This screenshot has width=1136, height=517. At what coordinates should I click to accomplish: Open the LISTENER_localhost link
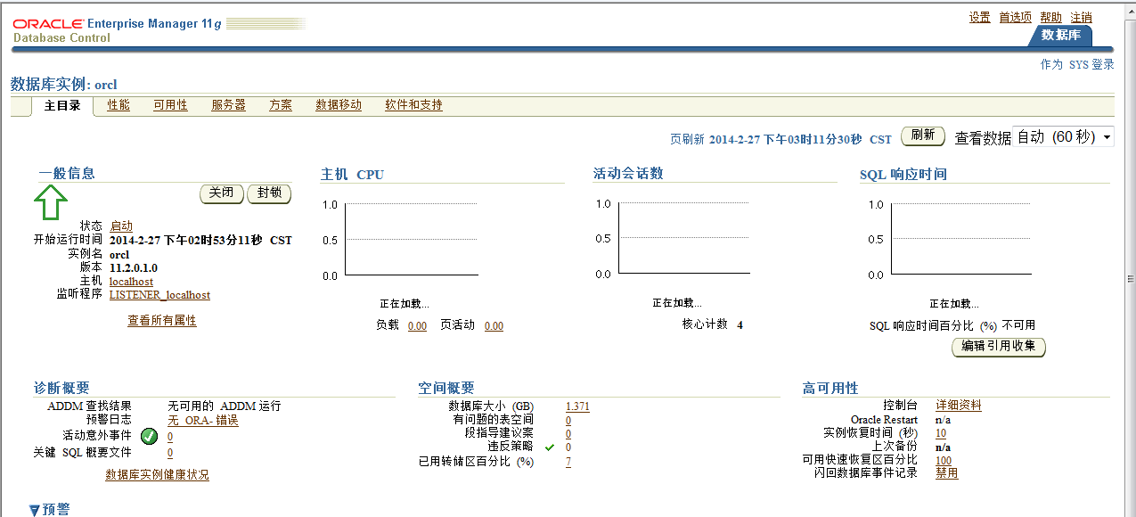(160, 295)
